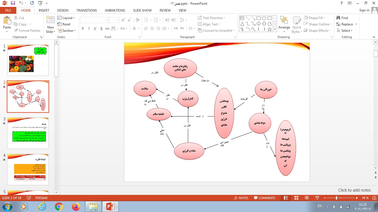Click the Save icon in title bar
Image resolution: width=378 pixels, height=212 pixels.
[13, 3]
